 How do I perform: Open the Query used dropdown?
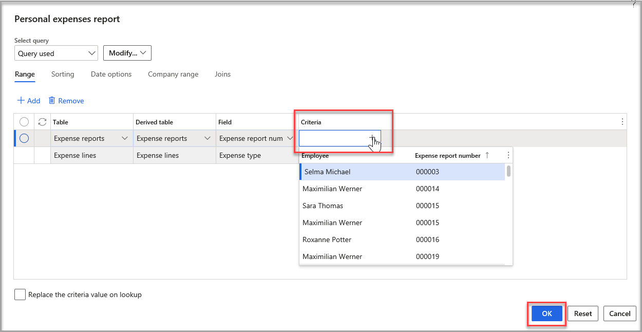(x=56, y=53)
